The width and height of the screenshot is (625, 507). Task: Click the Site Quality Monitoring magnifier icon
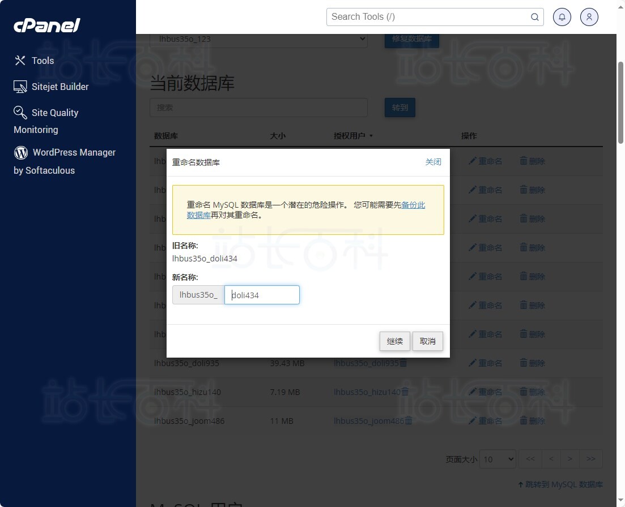click(20, 113)
